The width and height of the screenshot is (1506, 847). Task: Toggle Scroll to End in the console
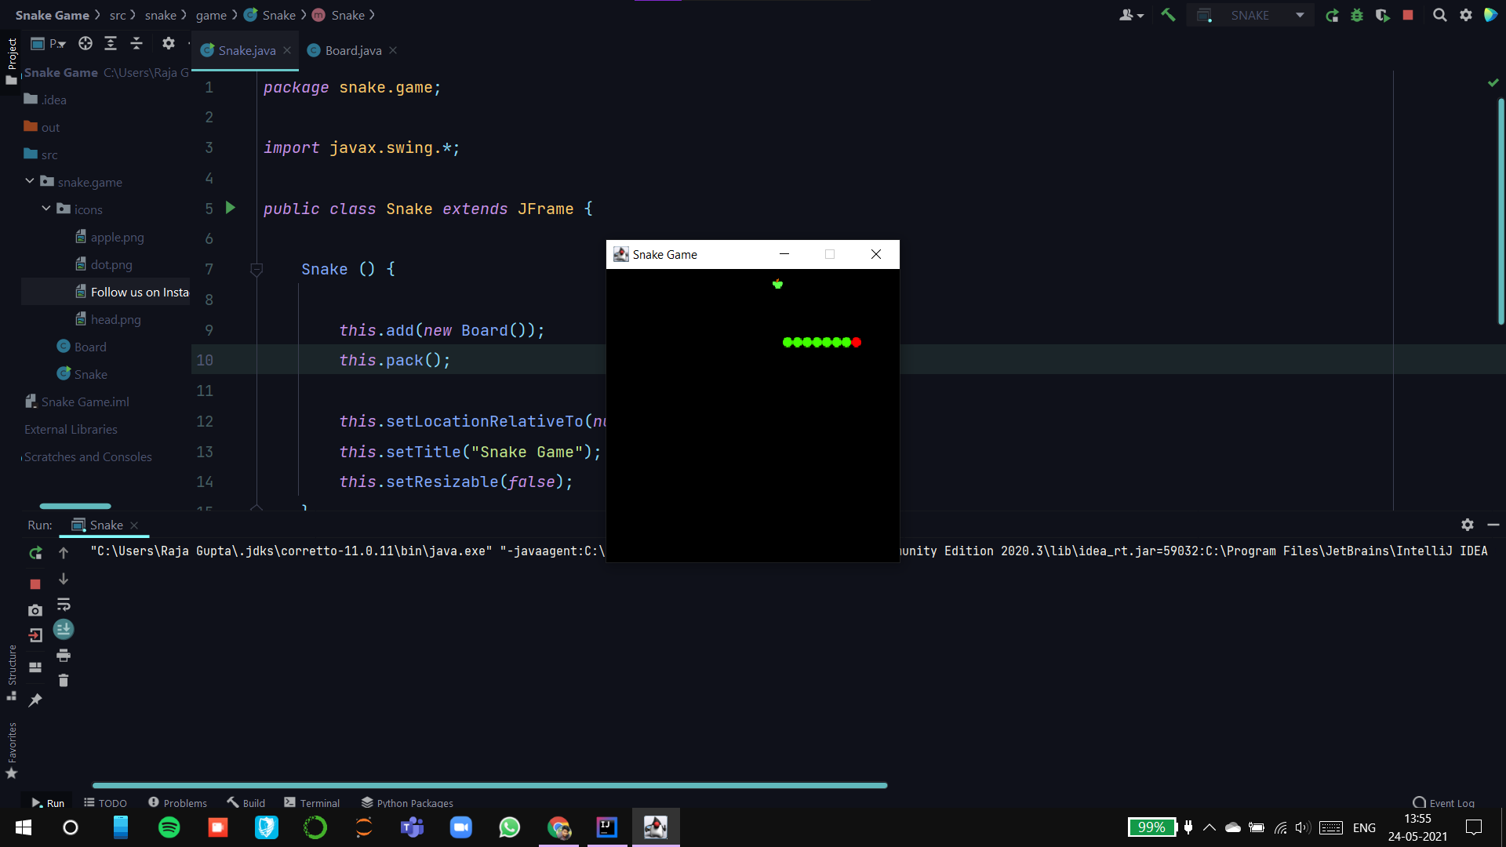click(x=64, y=630)
